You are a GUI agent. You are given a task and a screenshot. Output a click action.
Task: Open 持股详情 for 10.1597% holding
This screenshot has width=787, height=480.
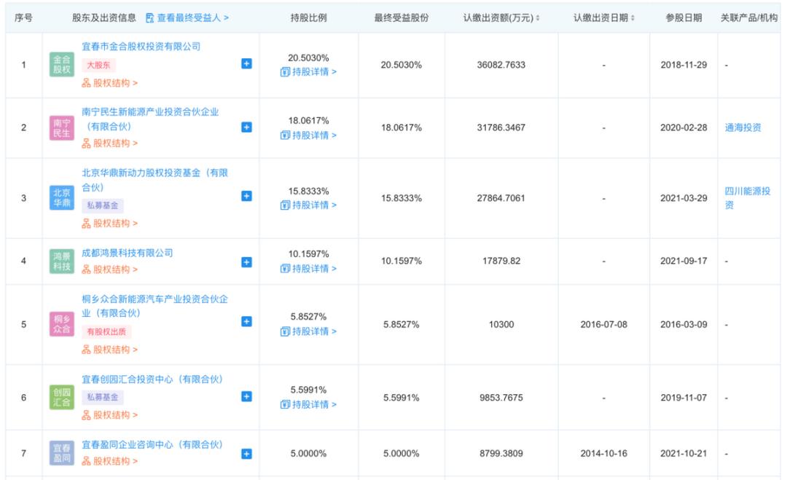pos(308,268)
